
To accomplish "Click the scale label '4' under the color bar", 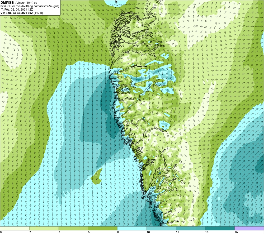I will coord(59,232).
